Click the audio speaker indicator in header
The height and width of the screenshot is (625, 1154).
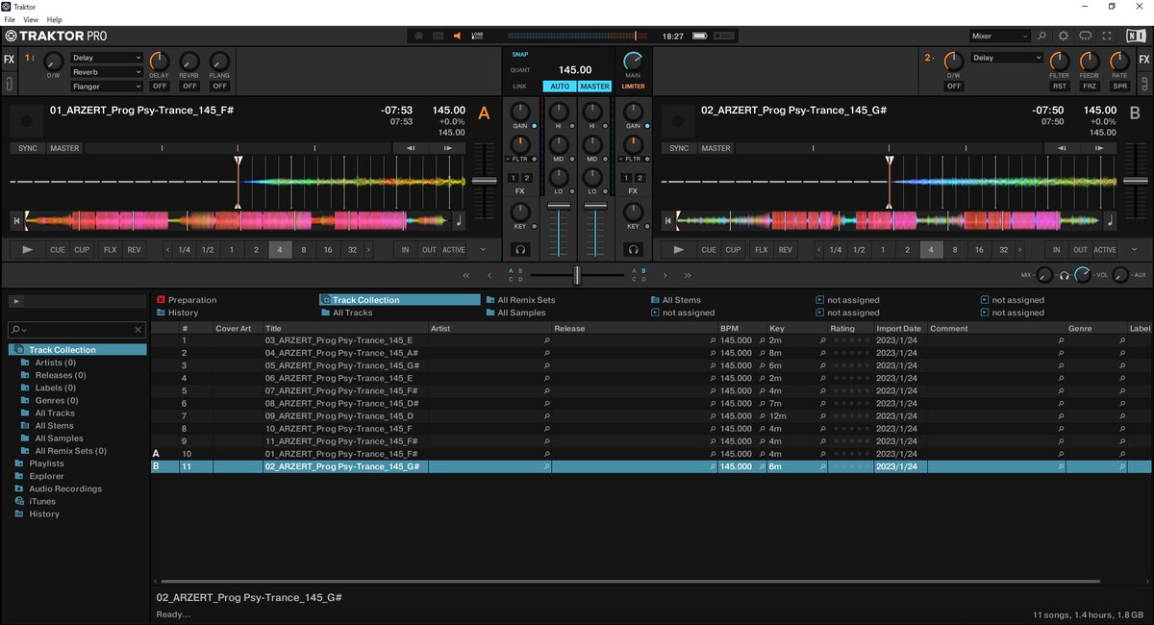457,36
